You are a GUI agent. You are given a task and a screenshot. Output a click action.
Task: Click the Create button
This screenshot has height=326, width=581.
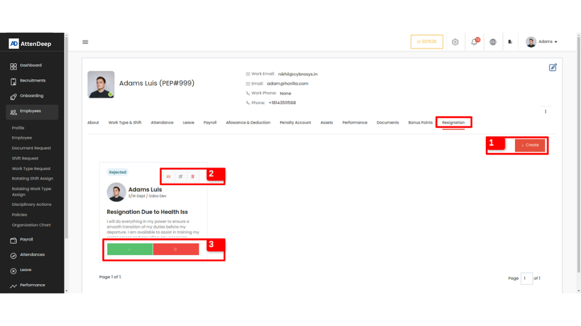530,145
